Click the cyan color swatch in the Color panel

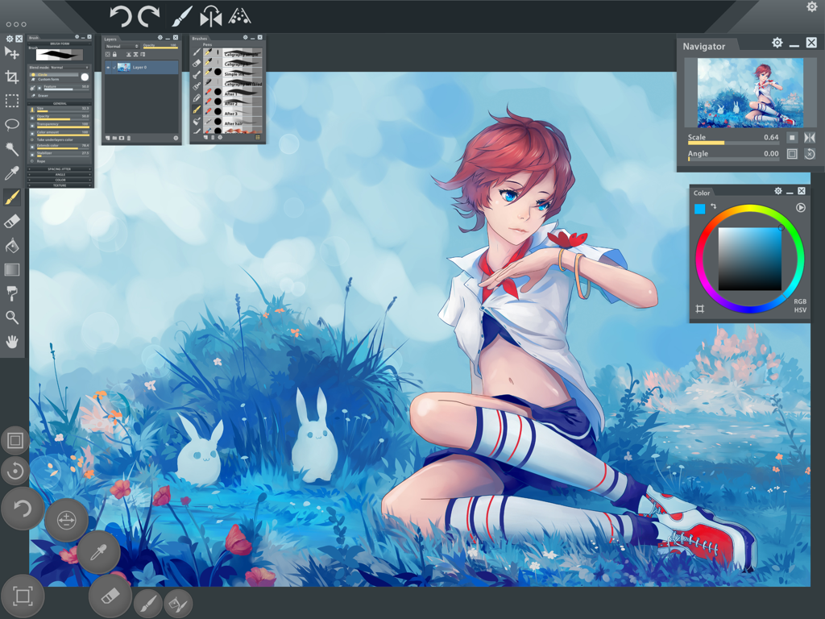click(699, 208)
